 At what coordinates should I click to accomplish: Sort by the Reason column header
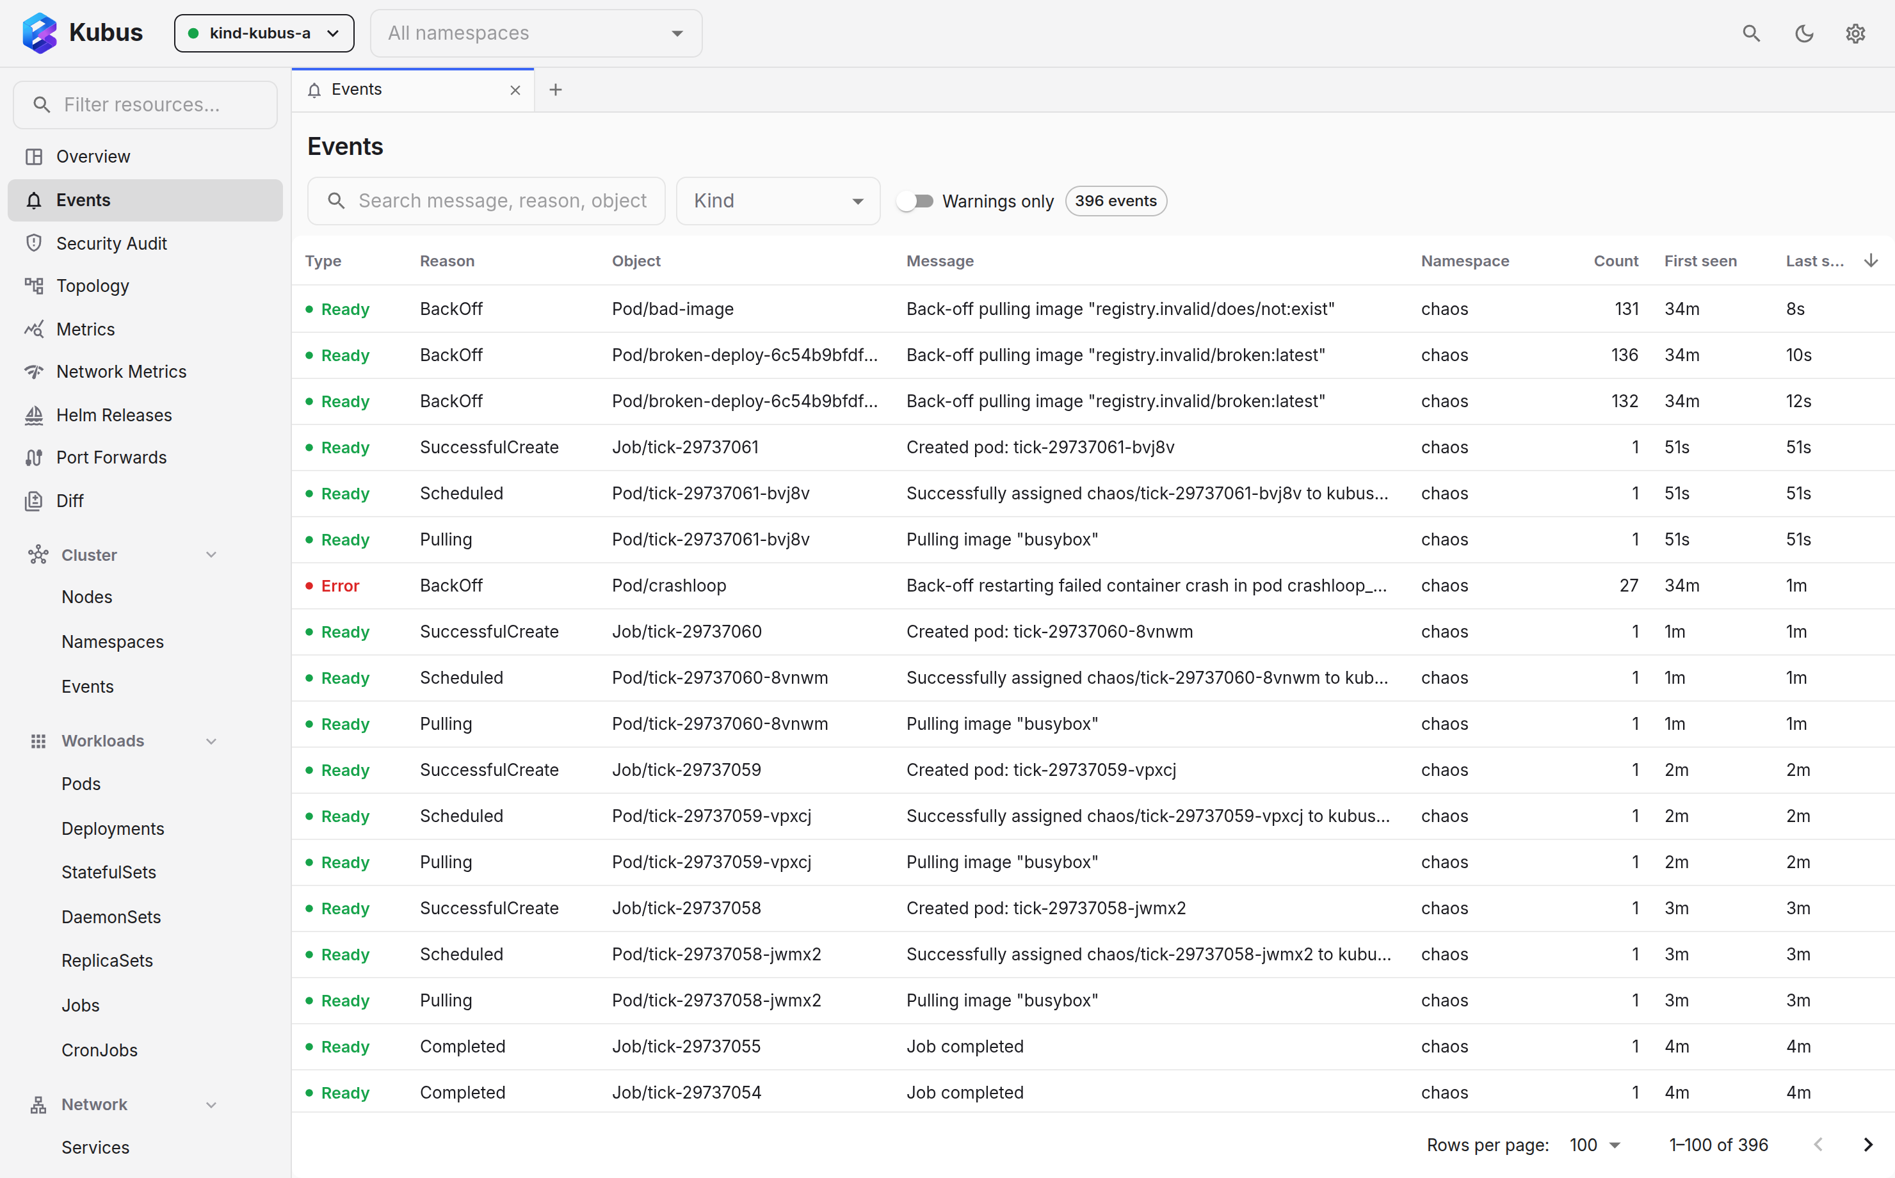click(447, 261)
